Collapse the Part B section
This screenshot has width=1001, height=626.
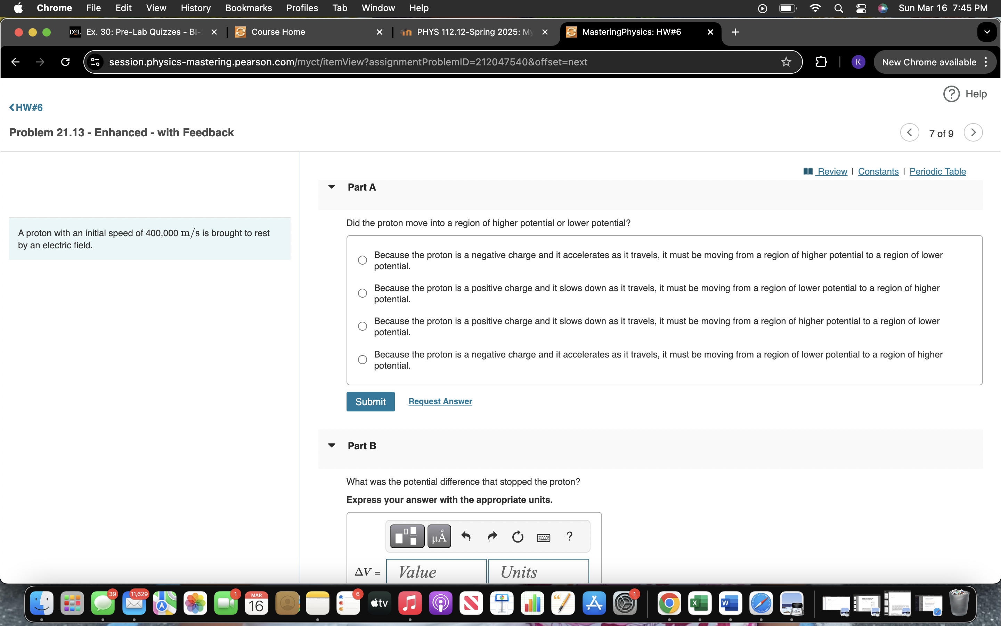(x=332, y=445)
